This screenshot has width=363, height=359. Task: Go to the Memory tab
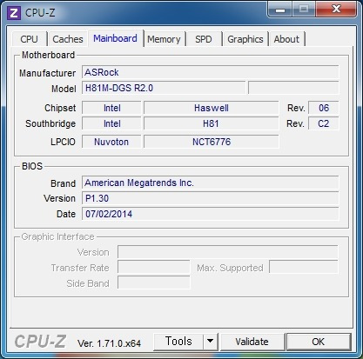pos(164,39)
